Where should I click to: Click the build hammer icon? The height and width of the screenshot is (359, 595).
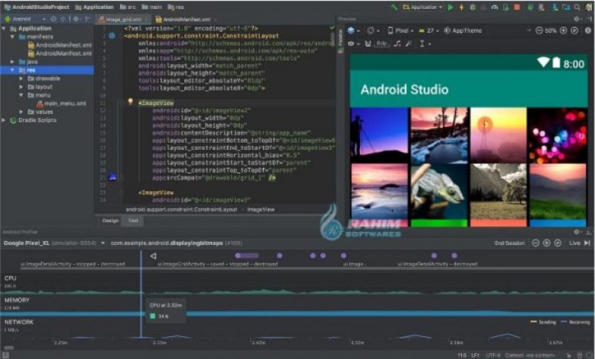(393, 7)
